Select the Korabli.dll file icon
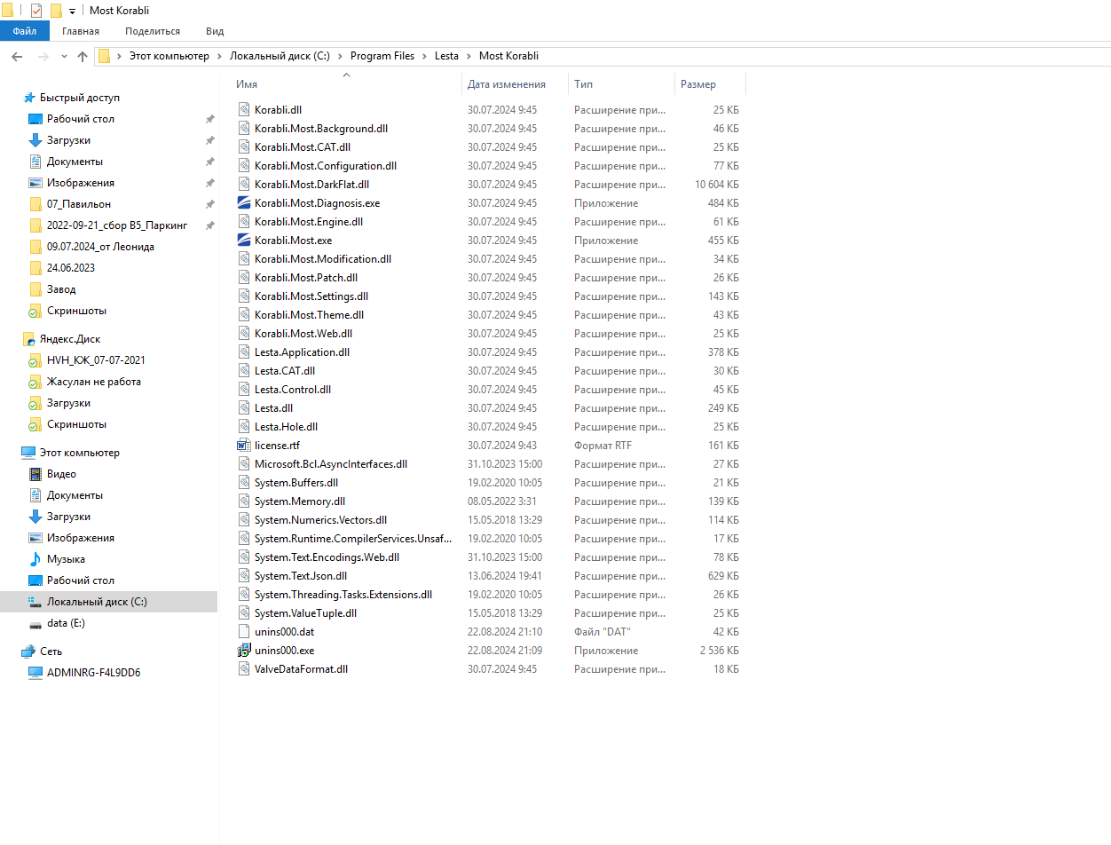The height and width of the screenshot is (845, 1111). [x=244, y=110]
